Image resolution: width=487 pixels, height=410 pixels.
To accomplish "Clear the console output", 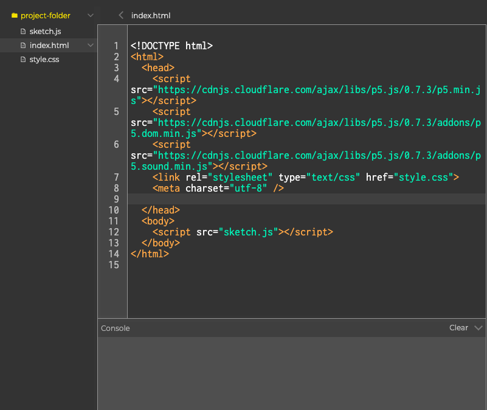I will tap(458, 328).
